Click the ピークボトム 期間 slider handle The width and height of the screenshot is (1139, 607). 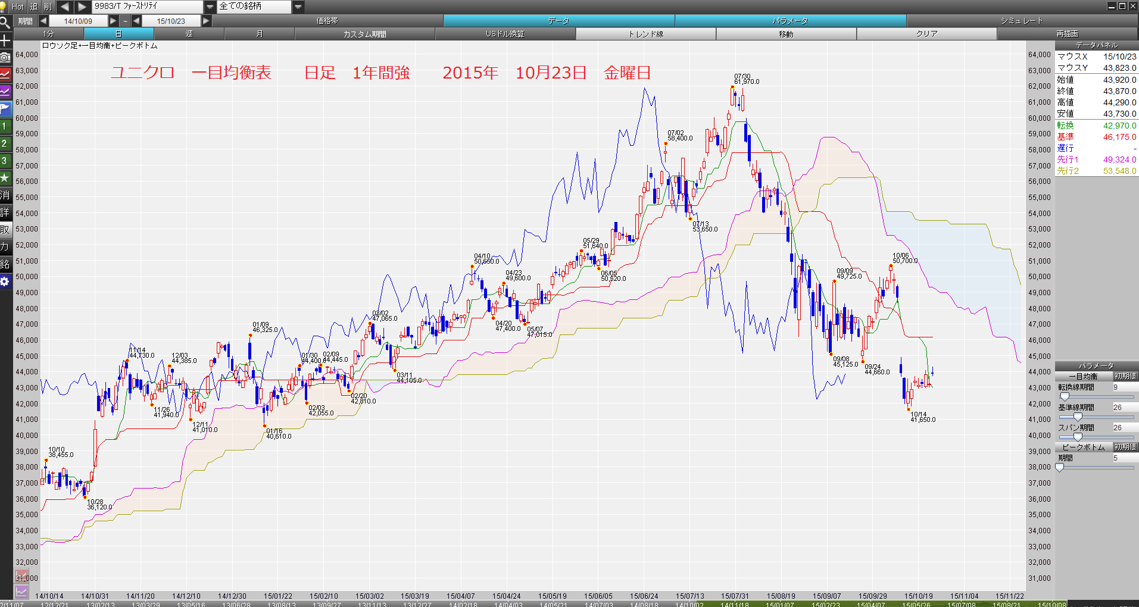tap(1060, 468)
